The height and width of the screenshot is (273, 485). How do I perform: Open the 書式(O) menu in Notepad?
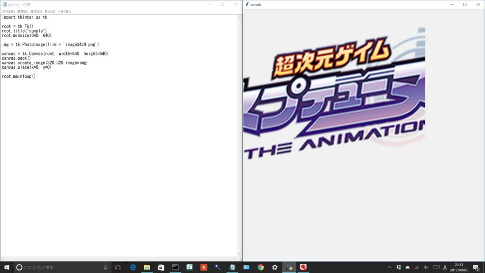tap(36, 11)
